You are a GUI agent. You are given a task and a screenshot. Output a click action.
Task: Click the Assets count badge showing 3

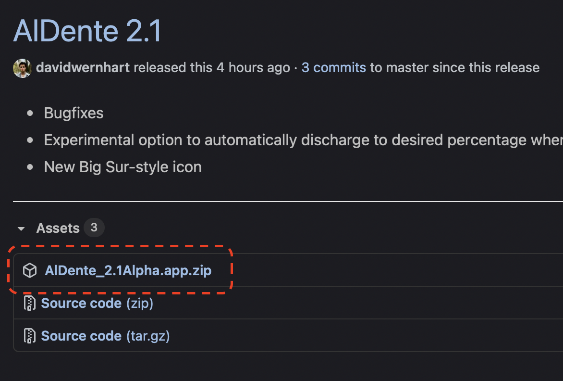coord(94,228)
